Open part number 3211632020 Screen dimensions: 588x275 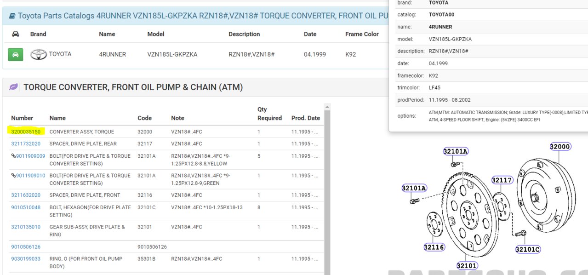(x=26, y=195)
